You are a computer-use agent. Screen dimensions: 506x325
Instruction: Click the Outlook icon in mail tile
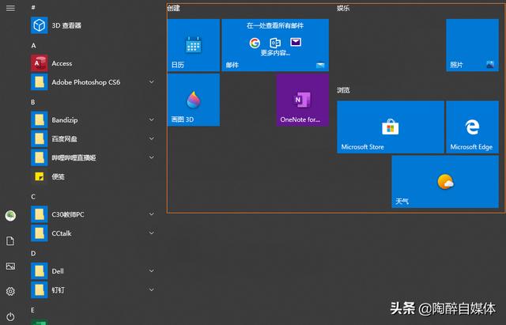coord(275,43)
